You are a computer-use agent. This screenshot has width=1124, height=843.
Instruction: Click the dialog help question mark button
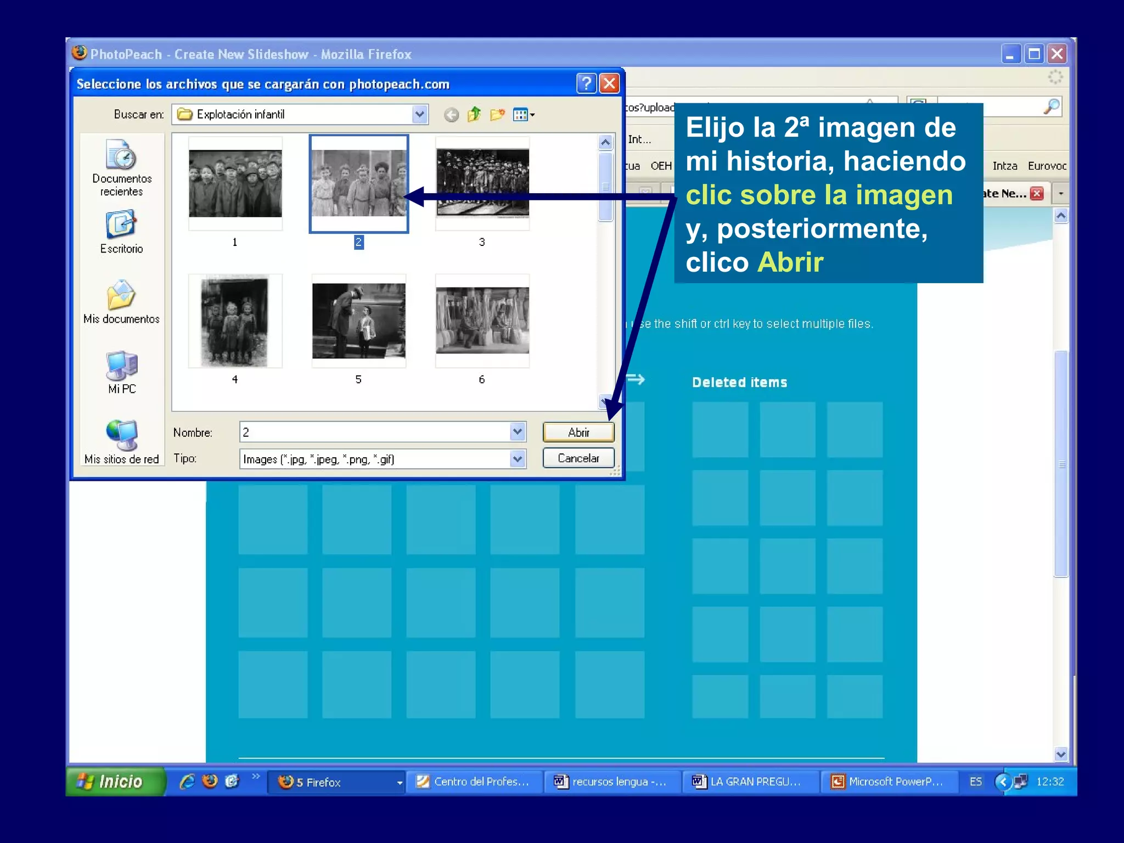[x=586, y=83]
